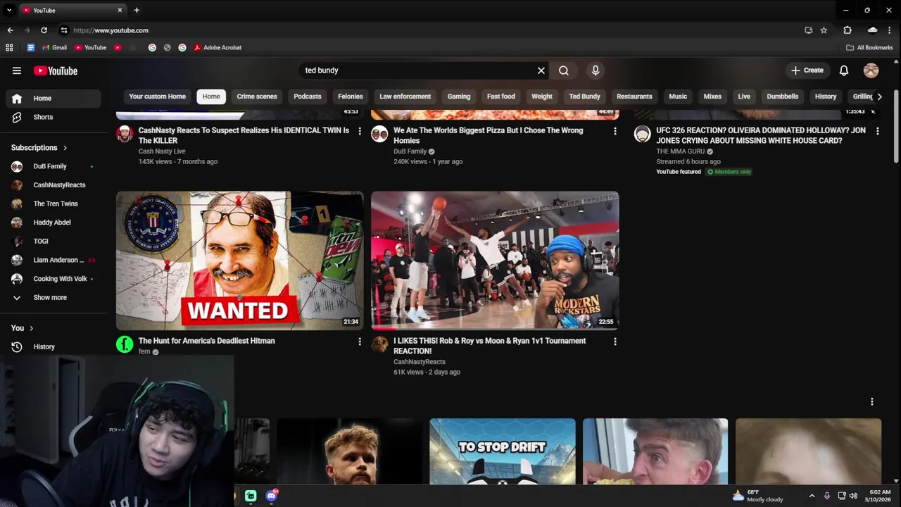The width and height of the screenshot is (901, 507).
Task: Open All Bookmarks folder
Action: click(x=869, y=48)
